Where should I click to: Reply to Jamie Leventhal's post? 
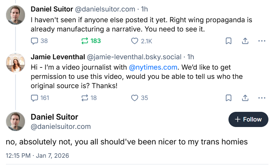35,98
